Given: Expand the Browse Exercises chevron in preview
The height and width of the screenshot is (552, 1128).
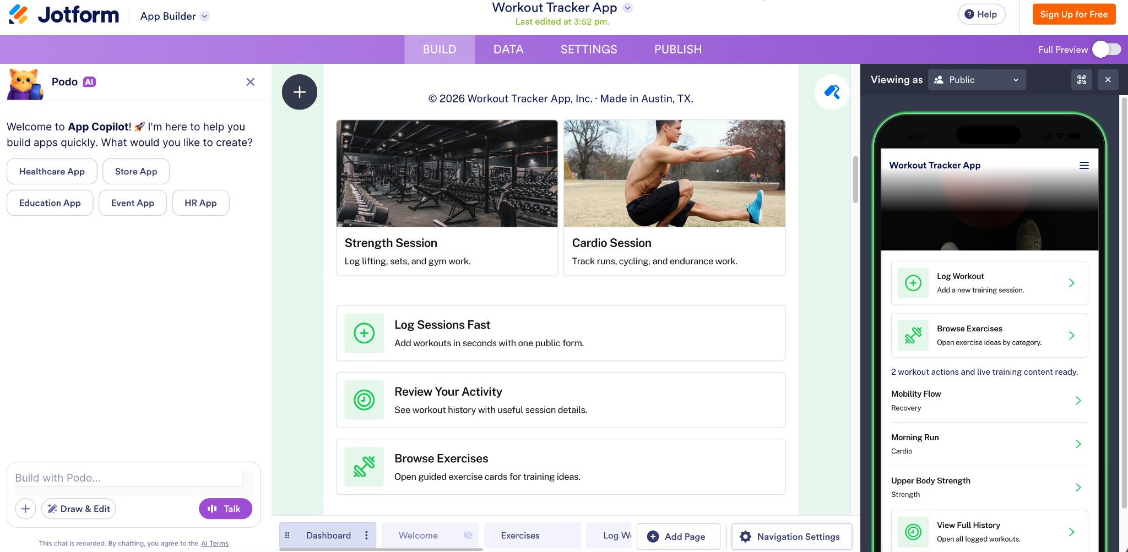Looking at the screenshot, I should [1072, 335].
